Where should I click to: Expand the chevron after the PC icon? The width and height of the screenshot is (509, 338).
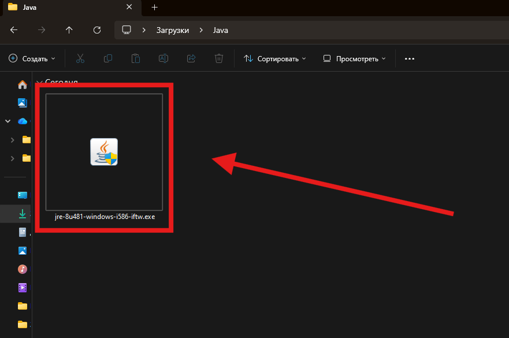click(144, 30)
